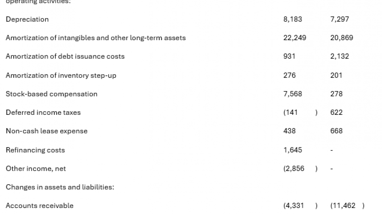Click the 7,297 depreciation figure
The height and width of the screenshot is (214, 382).
339,19
